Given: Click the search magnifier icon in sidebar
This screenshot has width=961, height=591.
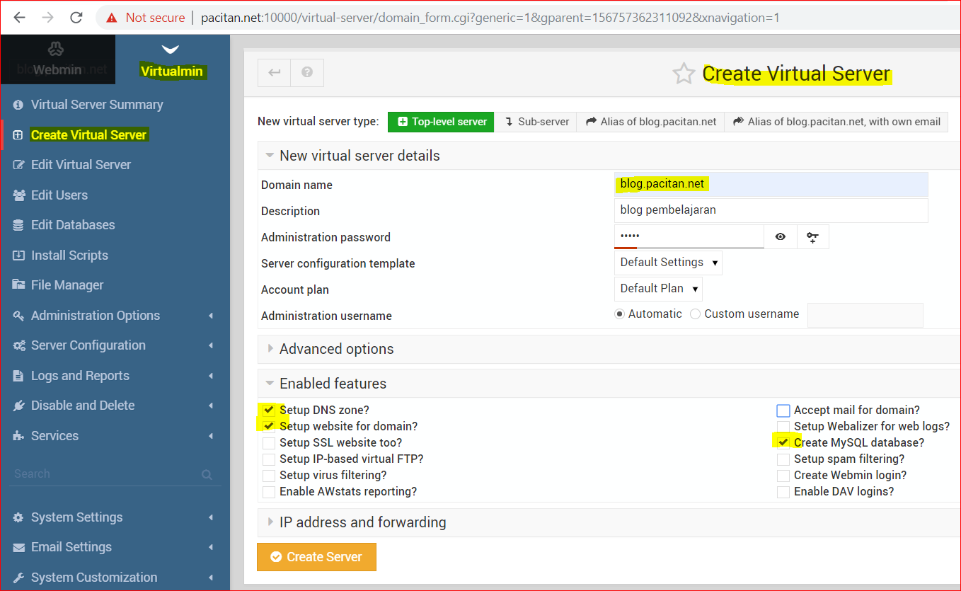Looking at the screenshot, I should (207, 474).
